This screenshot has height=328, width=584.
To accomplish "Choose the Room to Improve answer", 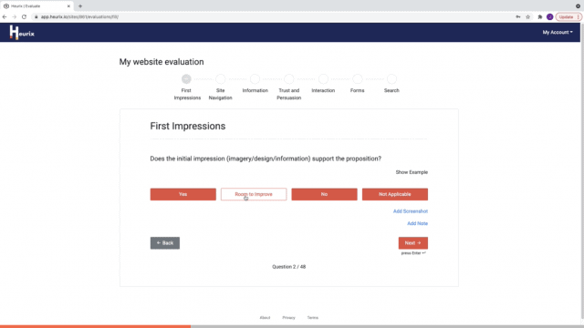I will pos(254,194).
